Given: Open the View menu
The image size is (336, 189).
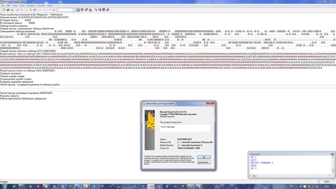Looking at the screenshot, I should click(x=15, y=5).
